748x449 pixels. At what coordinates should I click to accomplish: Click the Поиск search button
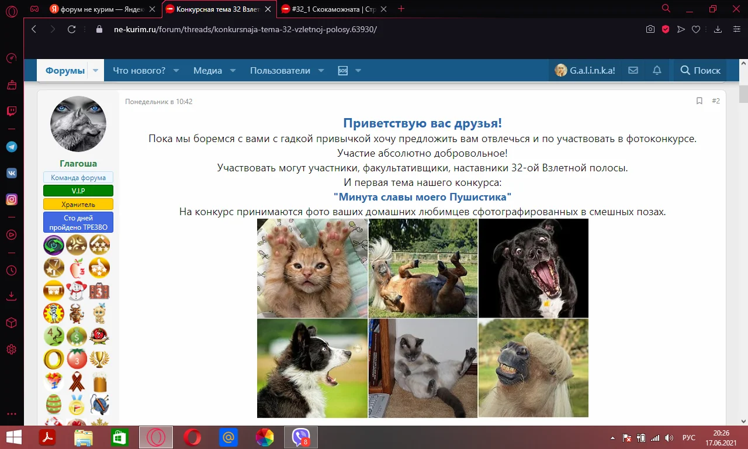[x=699, y=70]
